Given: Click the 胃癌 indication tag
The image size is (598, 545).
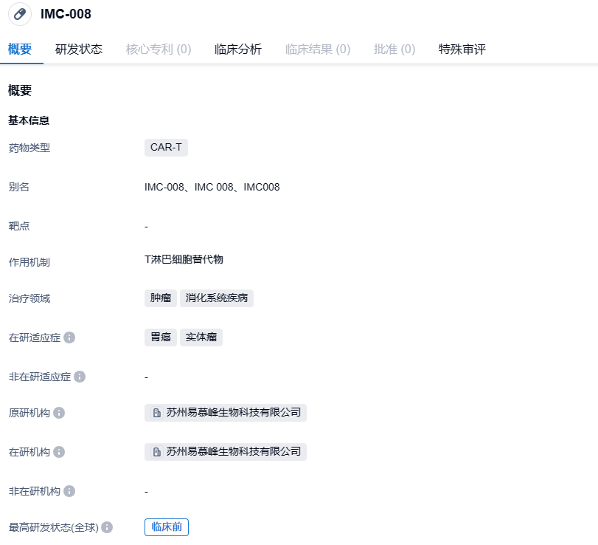Looking at the screenshot, I should pos(161,337).
